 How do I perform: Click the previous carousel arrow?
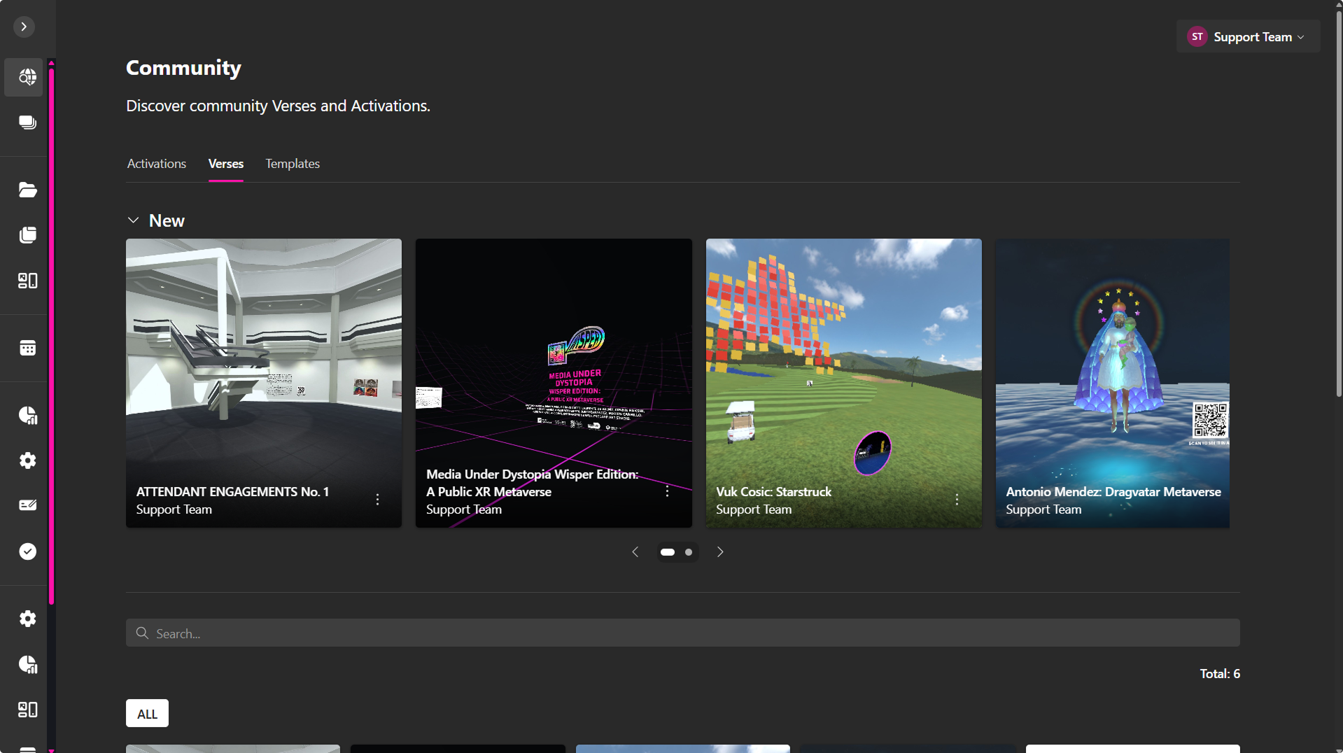tap(635, 552)
